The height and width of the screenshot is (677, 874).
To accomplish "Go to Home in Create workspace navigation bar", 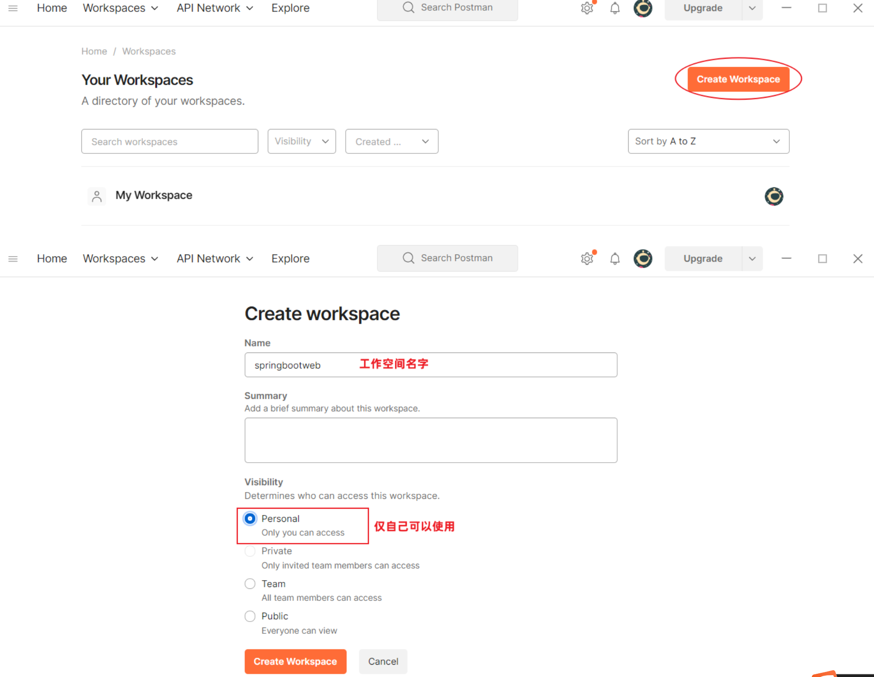I will click(52, 259).
